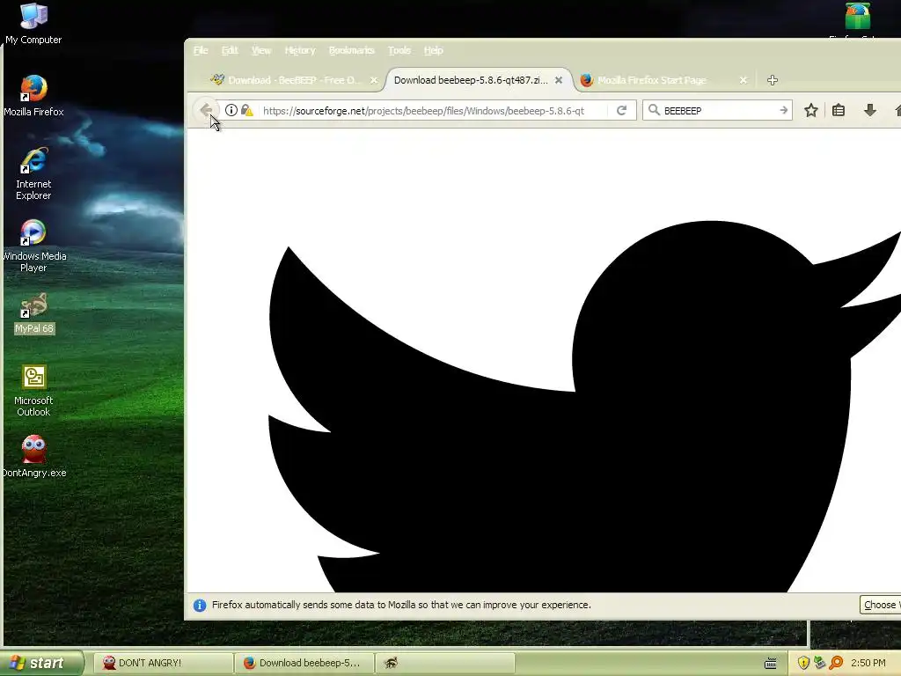The height and width of the screenshot is (676, 901).
Task: Click the BEEBEEP search field
Action: click(718, 110)
